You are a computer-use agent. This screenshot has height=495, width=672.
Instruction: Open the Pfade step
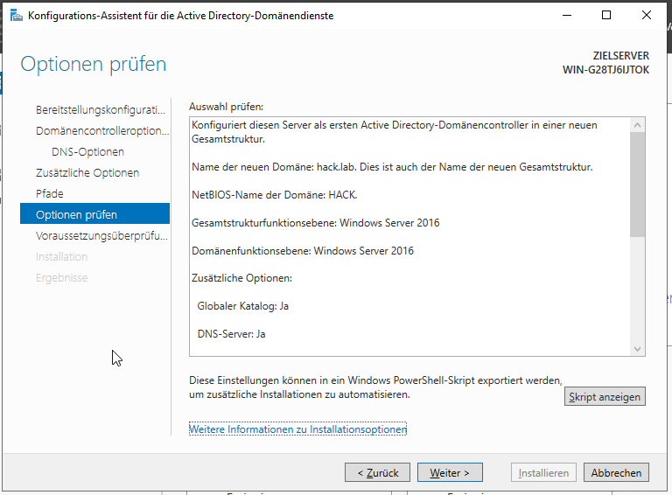point(49,194)
